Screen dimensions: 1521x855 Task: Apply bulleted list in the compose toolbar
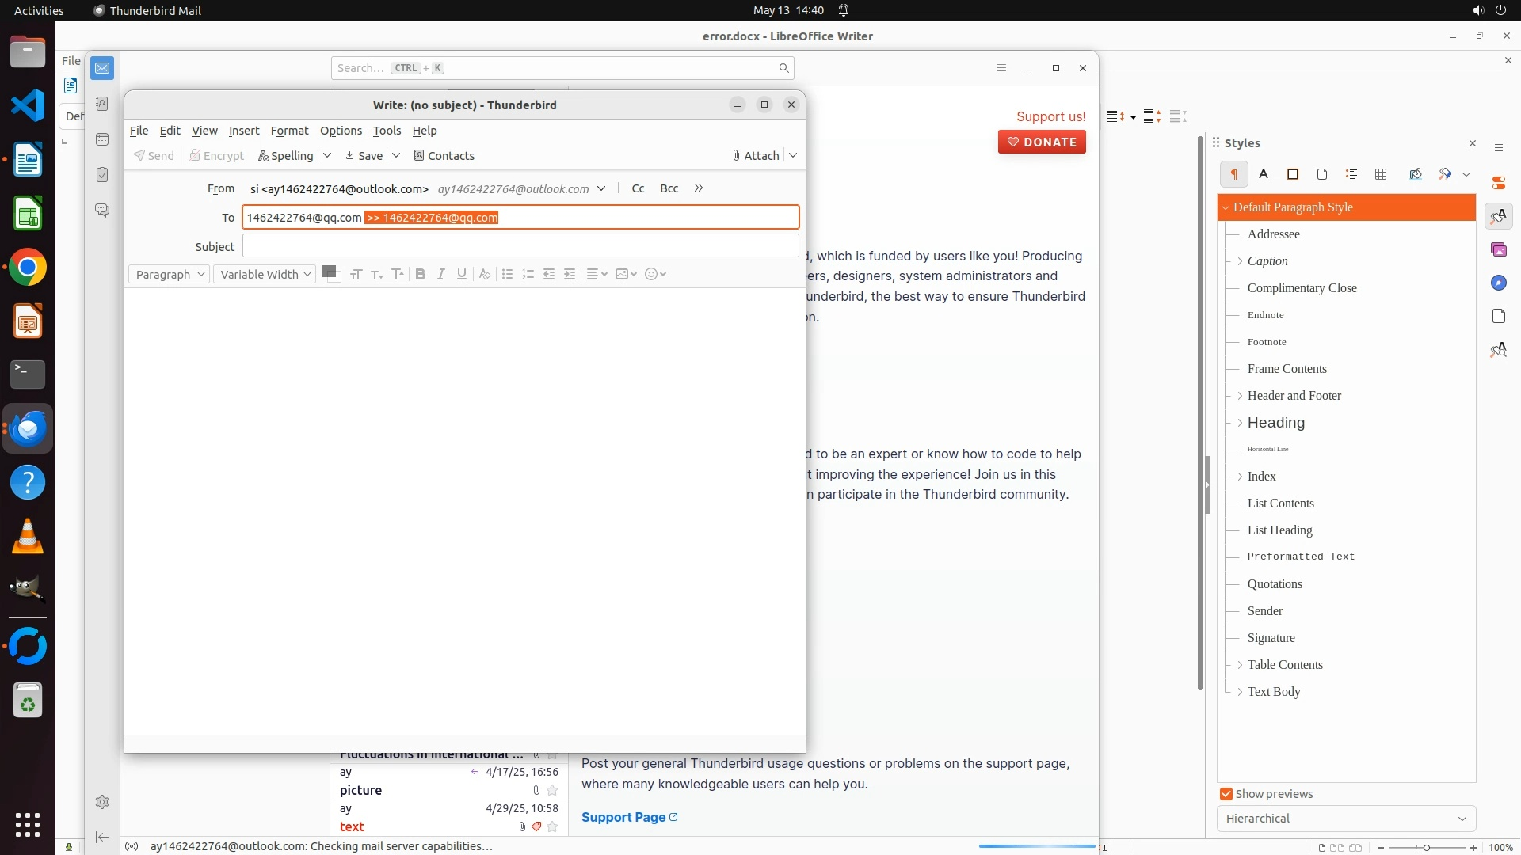508,274
